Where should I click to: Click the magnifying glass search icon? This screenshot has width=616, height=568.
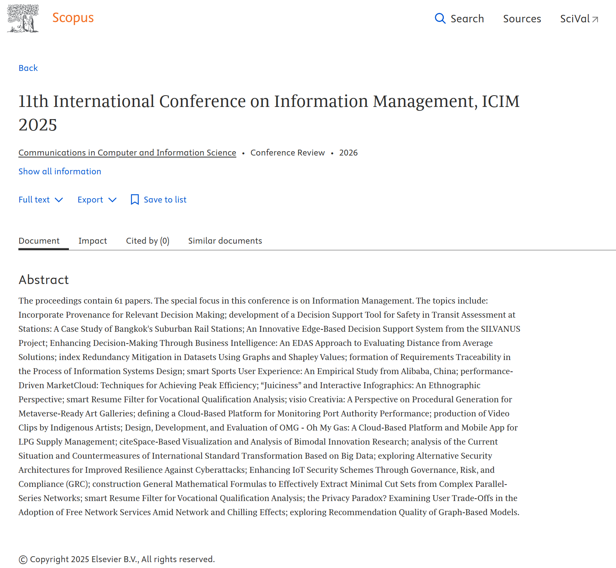[x=440, y=18]
